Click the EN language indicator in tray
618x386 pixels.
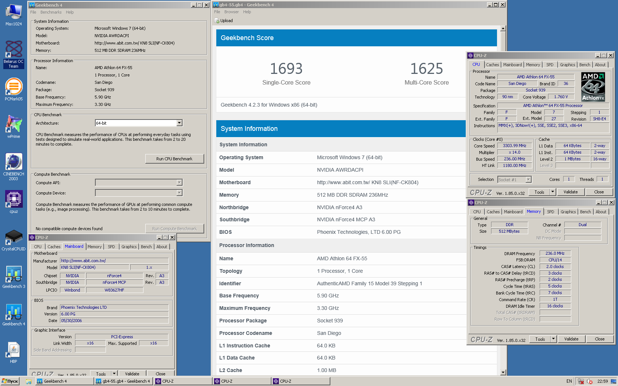point(569,381)
